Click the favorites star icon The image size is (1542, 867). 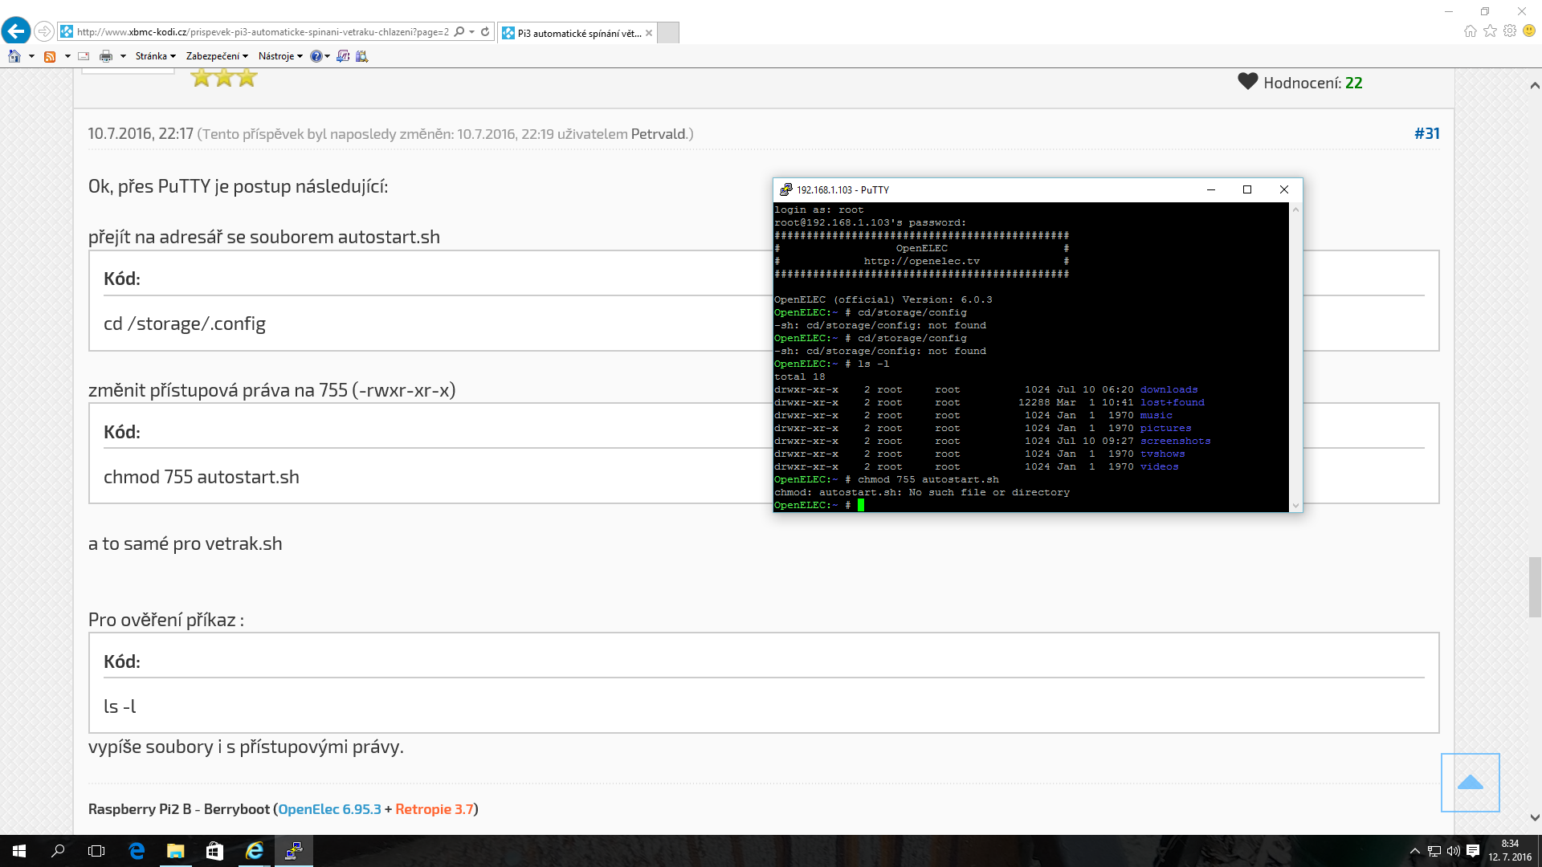[1490, 31]
